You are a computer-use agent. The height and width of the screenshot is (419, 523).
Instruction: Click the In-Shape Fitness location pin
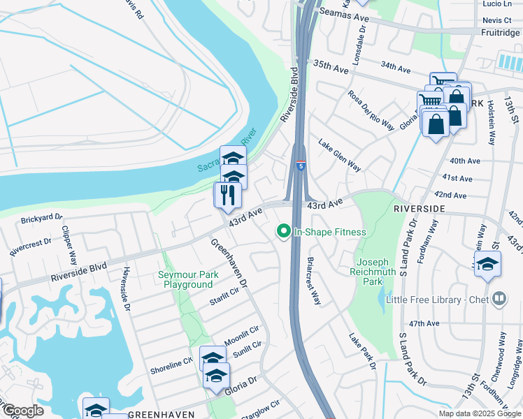tap(283, 231)
